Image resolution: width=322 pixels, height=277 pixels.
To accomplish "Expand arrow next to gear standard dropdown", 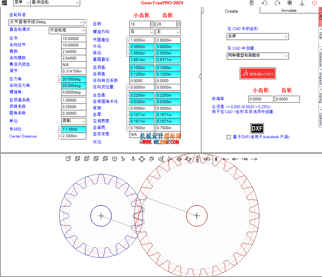I will (85, 22).
